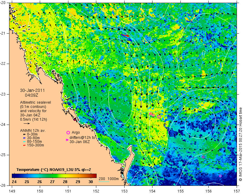
Task: Click the magenta Argo circle in legend
Action: (68, 132)
